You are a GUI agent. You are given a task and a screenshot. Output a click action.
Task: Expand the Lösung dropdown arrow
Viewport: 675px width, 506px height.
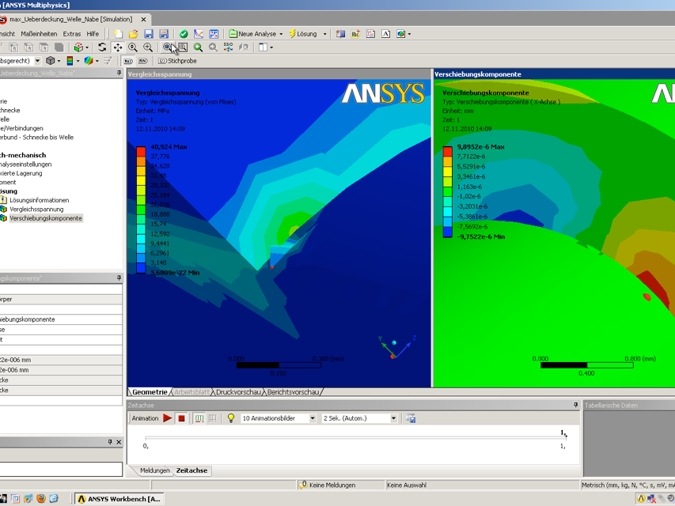coord(324,34)
